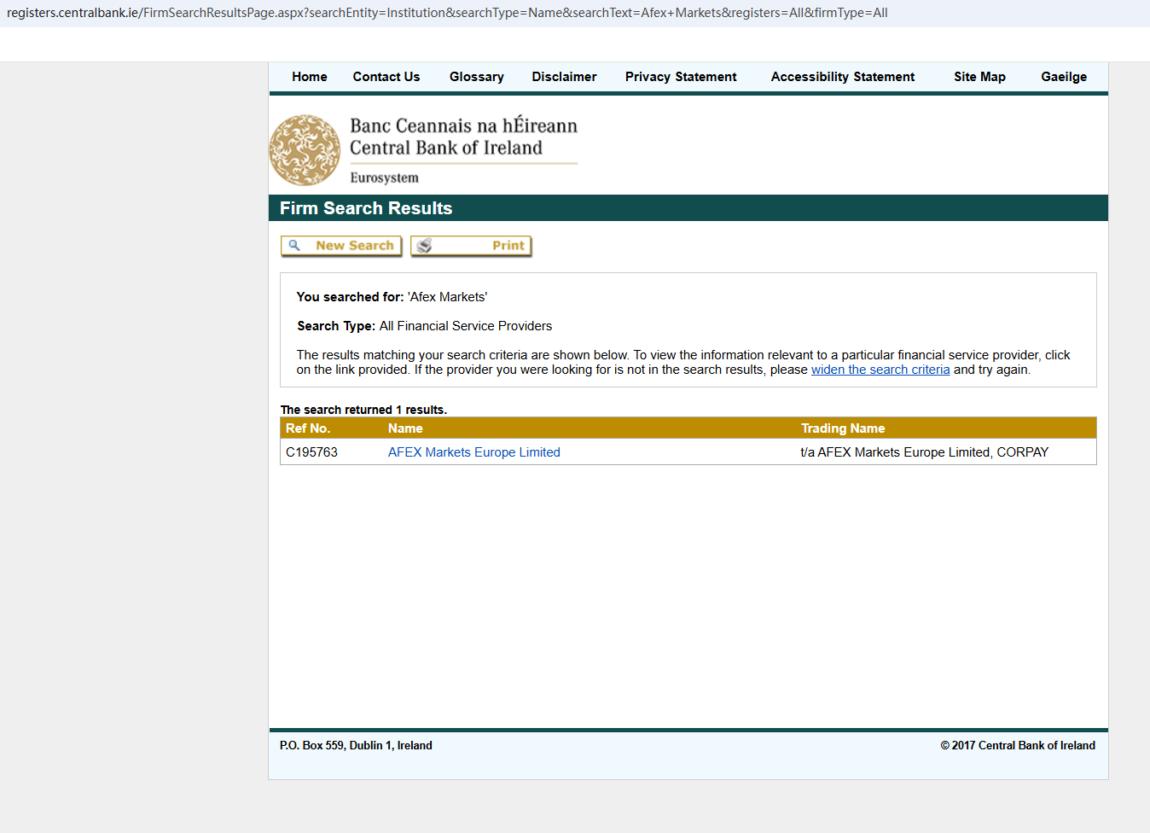
Task: Open AFEX Markets Europe Limited link
Action: [x=473, y=452]
